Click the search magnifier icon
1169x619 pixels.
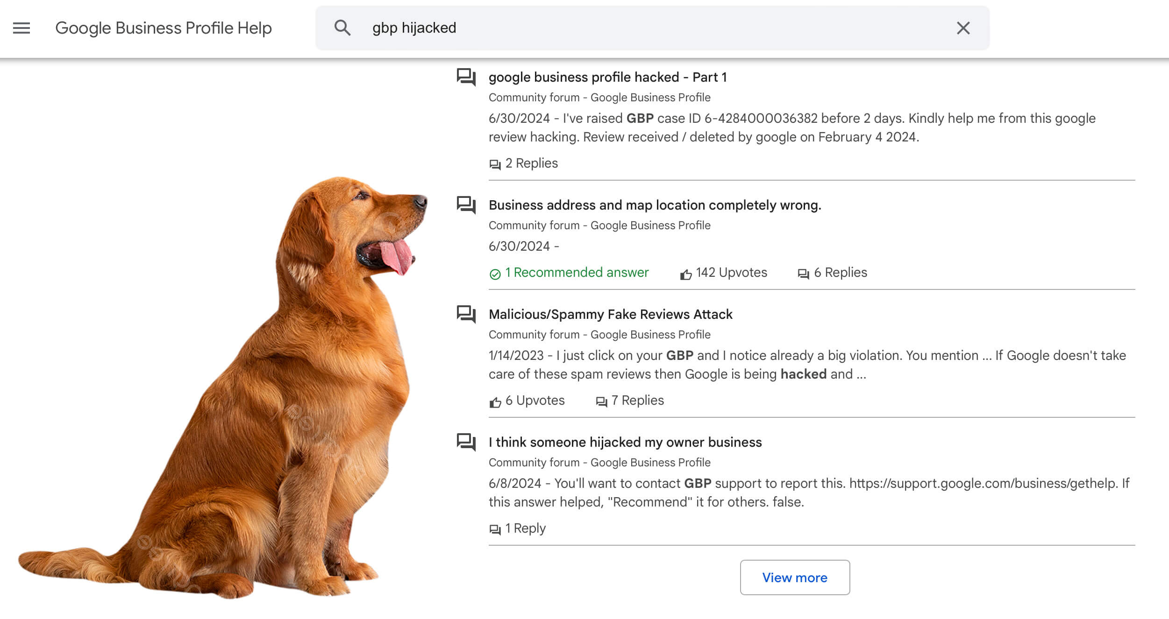pyautogui.click(x=342, y=28)
